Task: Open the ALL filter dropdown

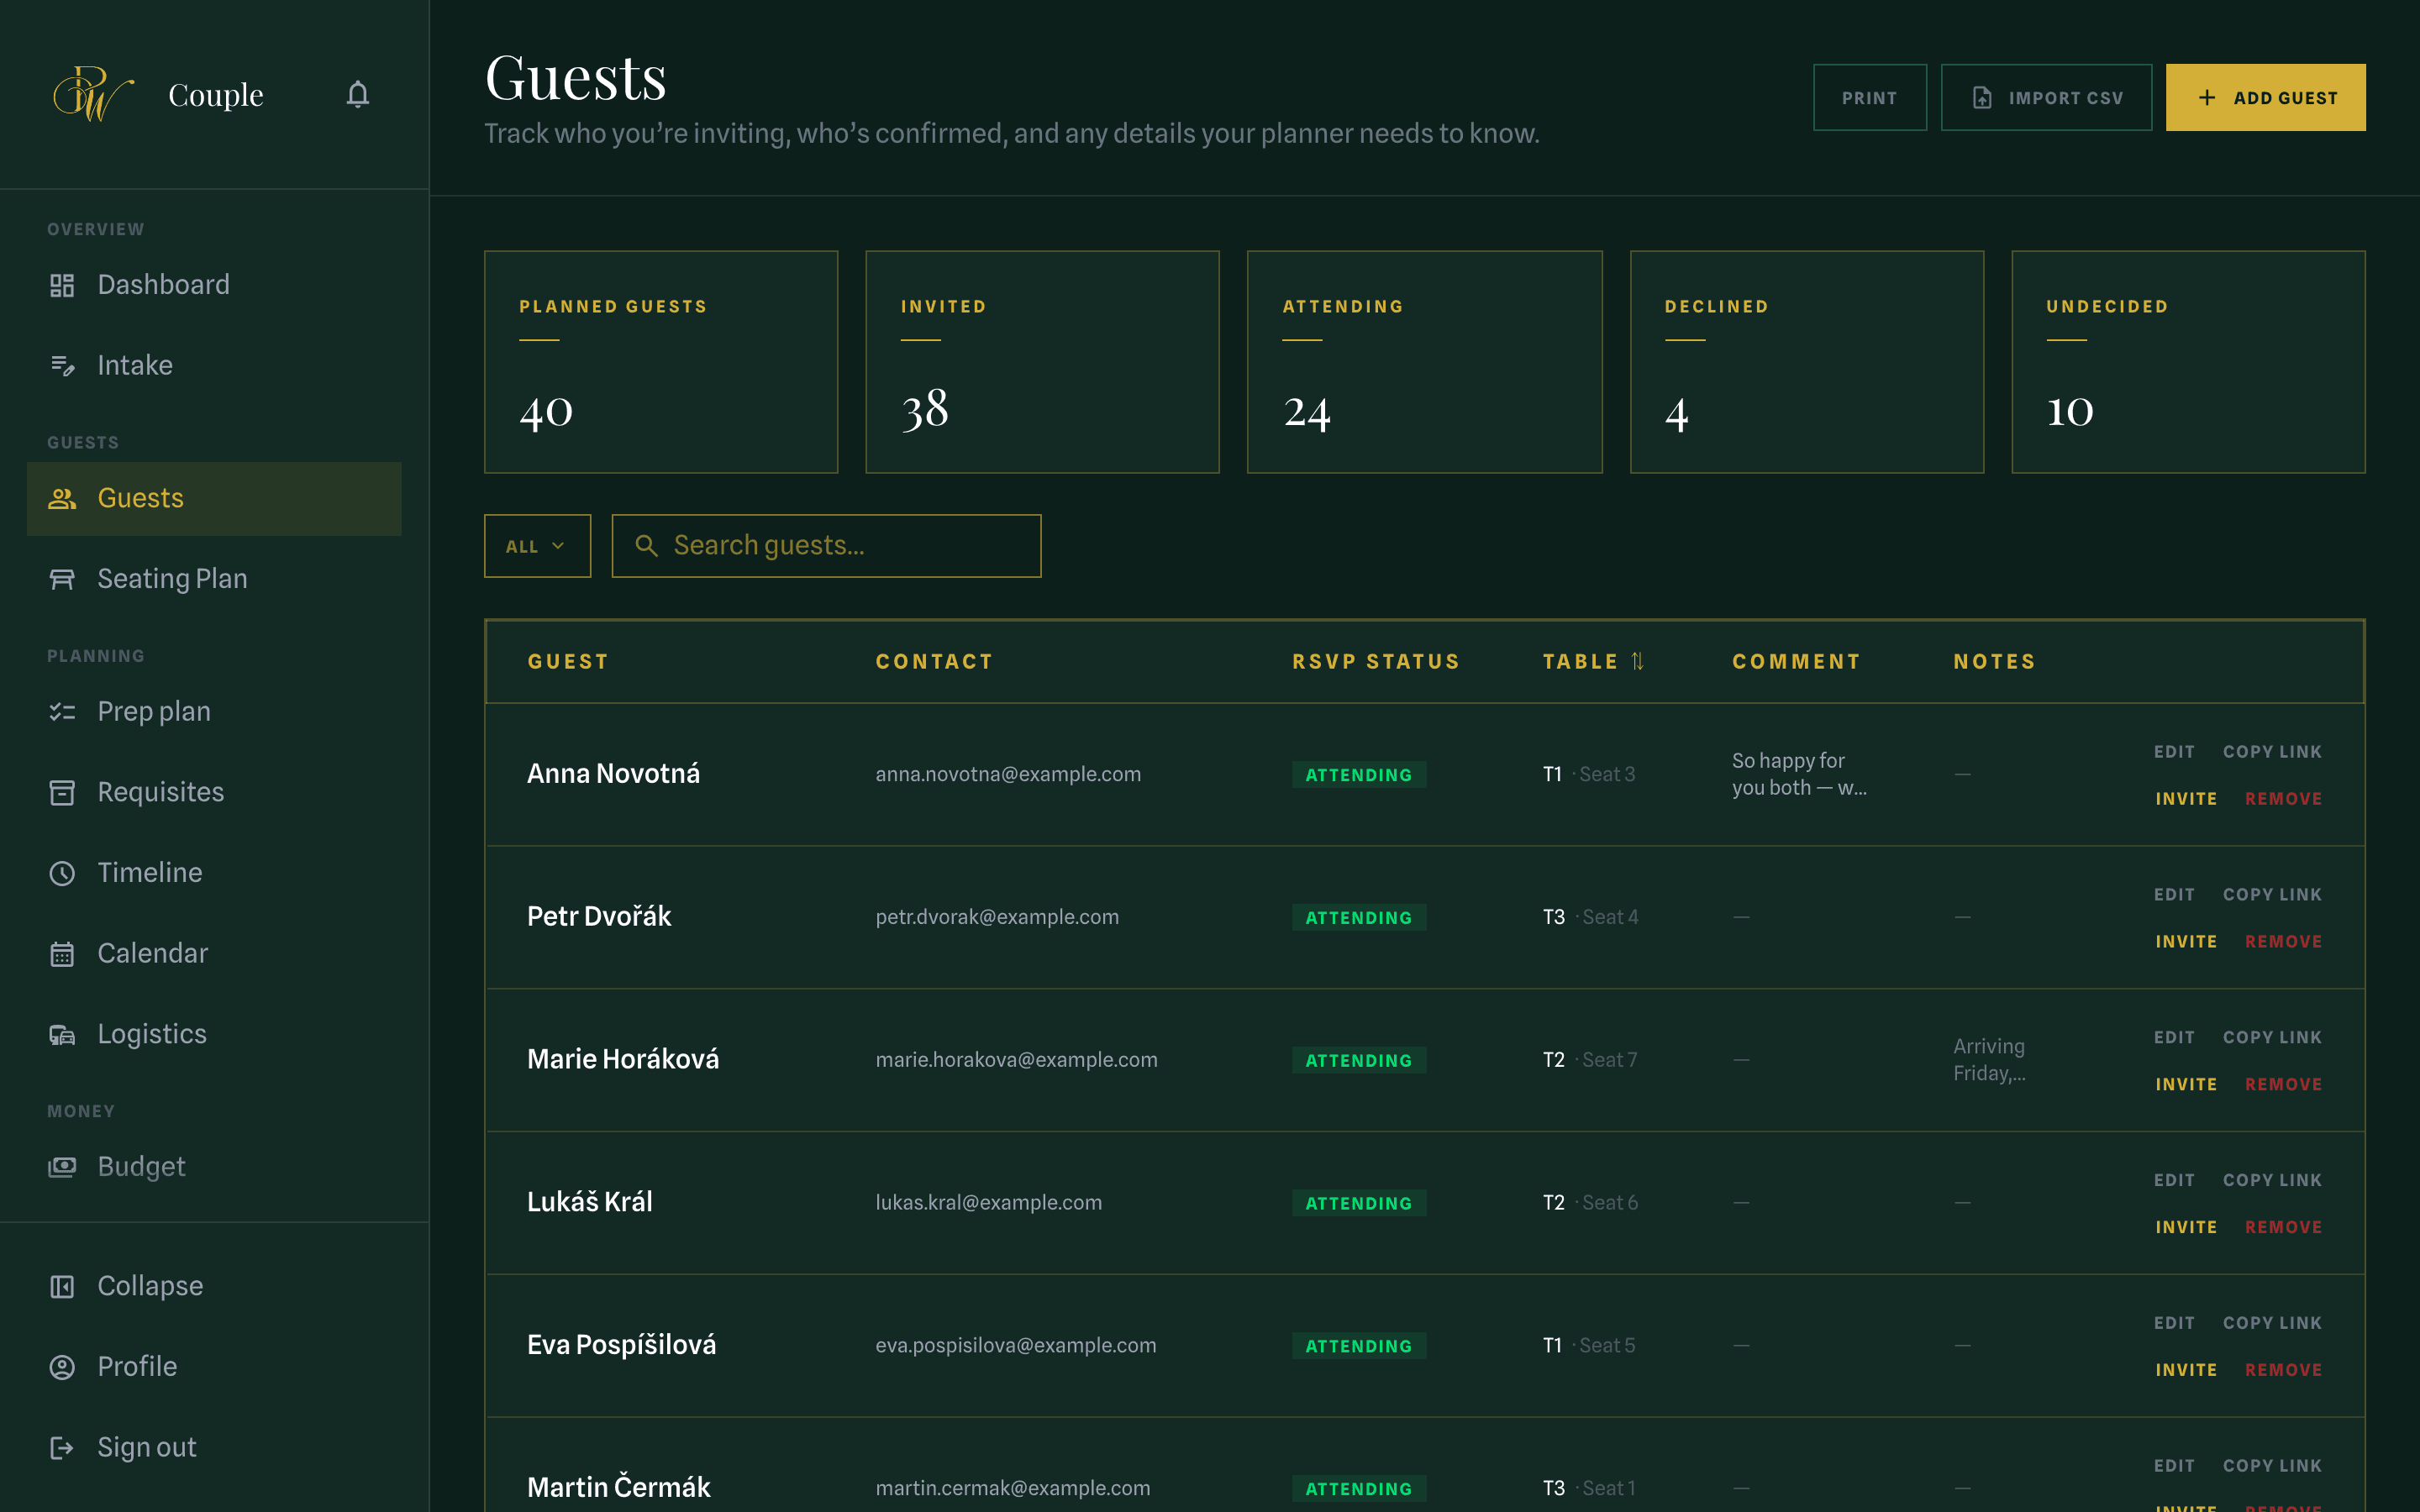Action: (537, 546)
